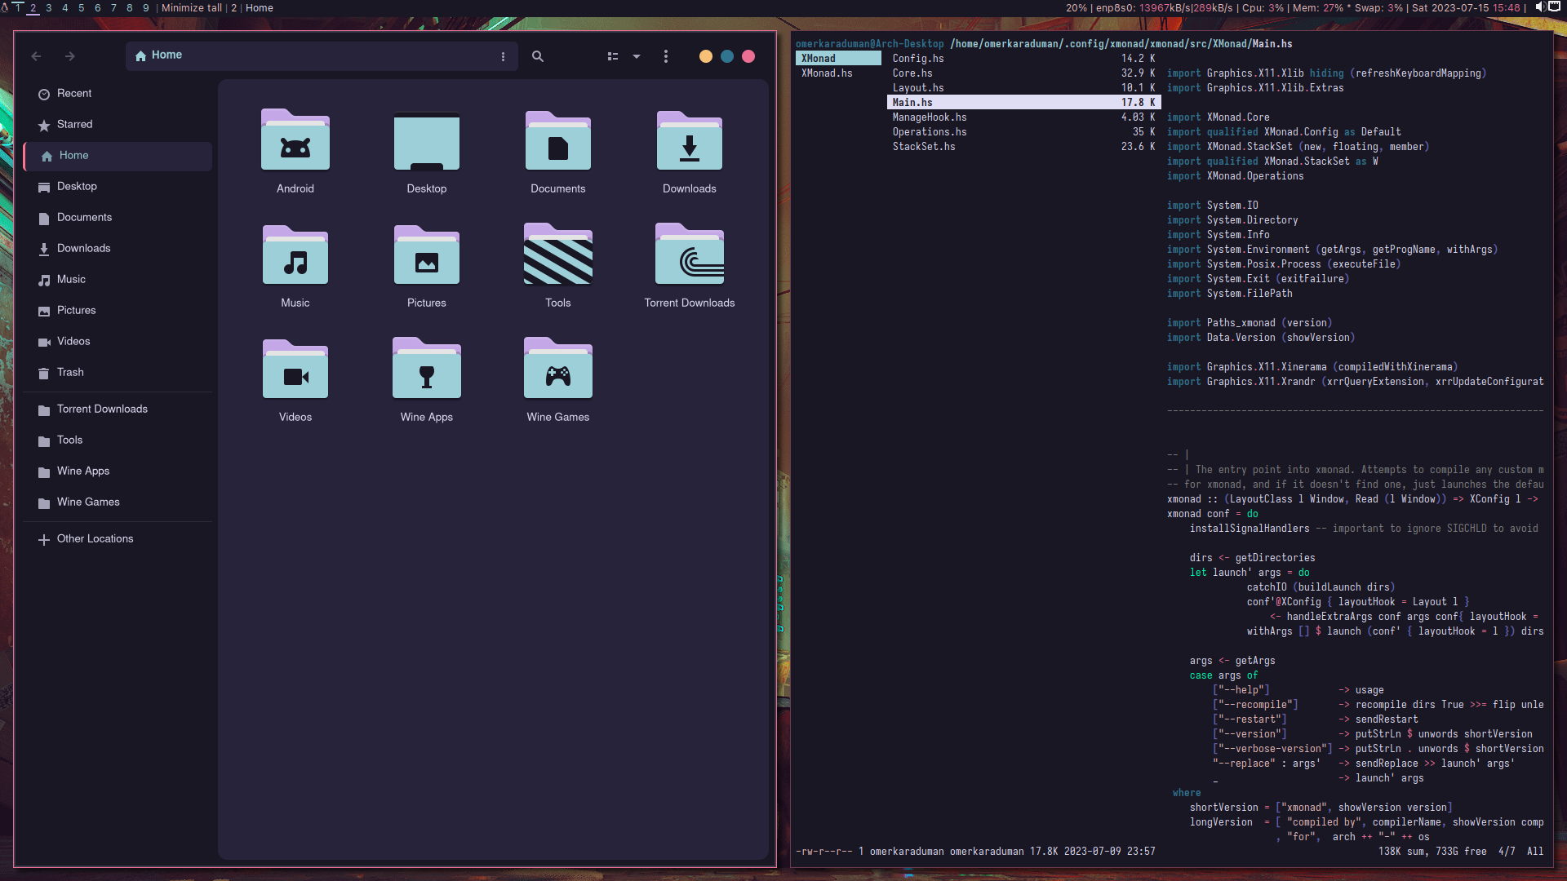Click volume speaker icon in top bar

(1539, 7)
